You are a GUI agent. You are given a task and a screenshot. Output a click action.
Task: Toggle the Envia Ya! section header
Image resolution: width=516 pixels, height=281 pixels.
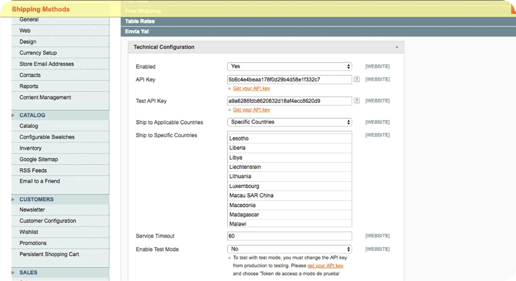(x=137, y=31)
